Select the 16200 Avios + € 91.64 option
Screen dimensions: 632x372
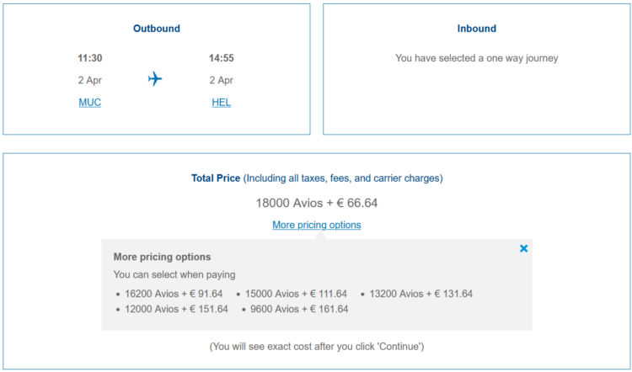coord(174,294)
